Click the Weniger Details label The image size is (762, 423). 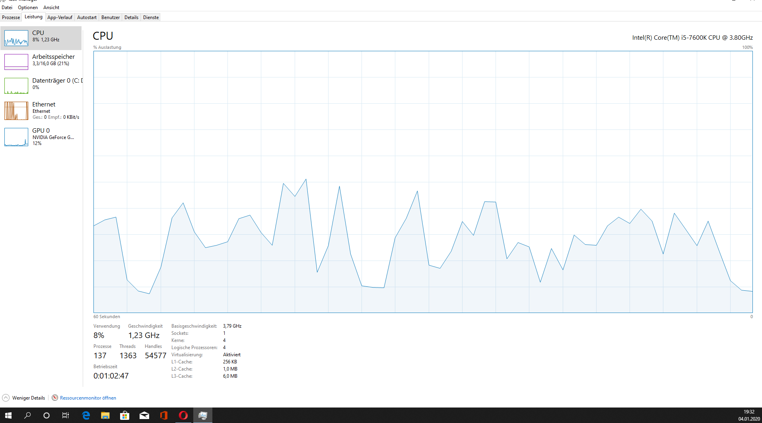tap(29, 398)
